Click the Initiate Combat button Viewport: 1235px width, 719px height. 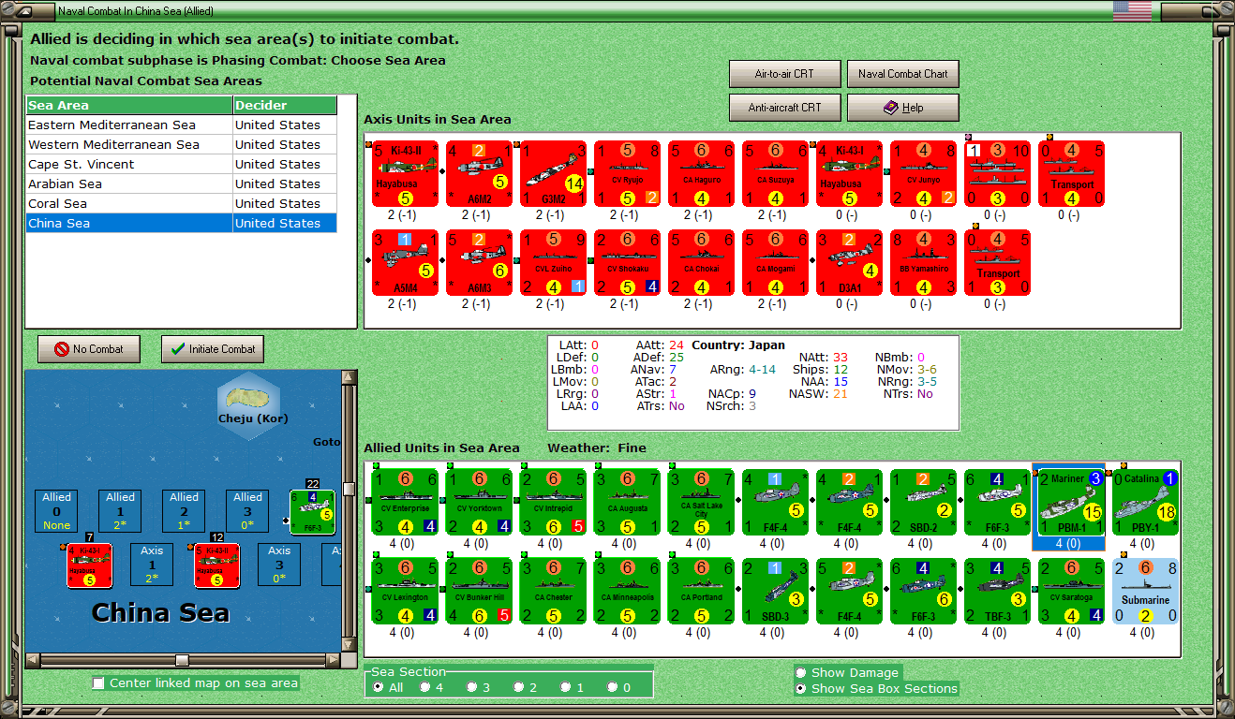213,349
